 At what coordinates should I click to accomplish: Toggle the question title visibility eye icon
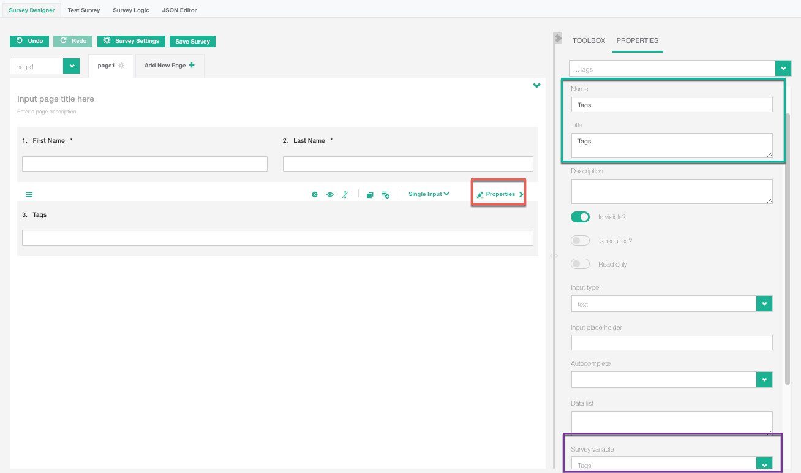pos(330,195)
